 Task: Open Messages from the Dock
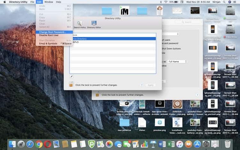point(118,144)
